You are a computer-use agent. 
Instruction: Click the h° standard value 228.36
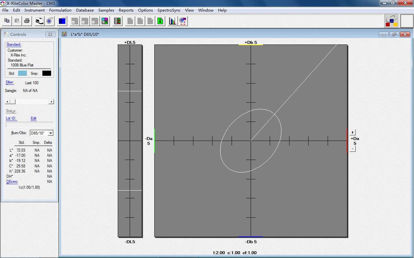click(x=20, y=171)
